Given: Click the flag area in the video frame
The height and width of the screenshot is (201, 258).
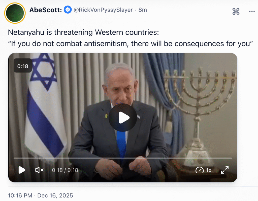Looking at the screenshot, I should [x=44, y=105].
